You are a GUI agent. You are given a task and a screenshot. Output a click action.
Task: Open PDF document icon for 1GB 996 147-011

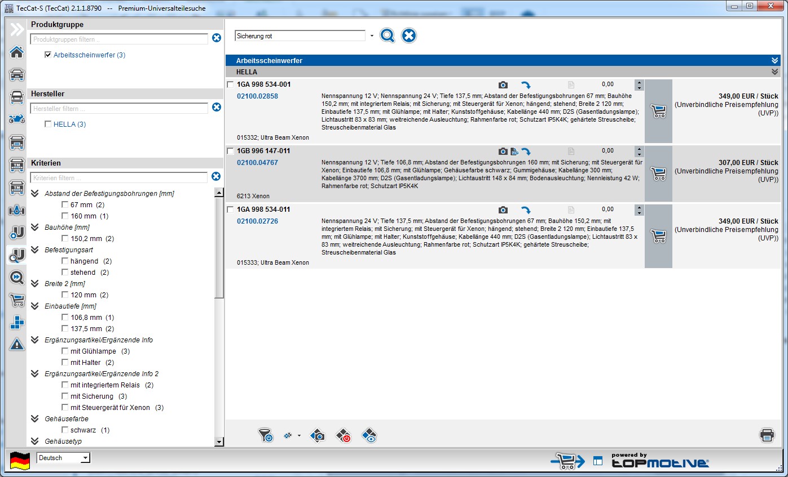point(514,151)
